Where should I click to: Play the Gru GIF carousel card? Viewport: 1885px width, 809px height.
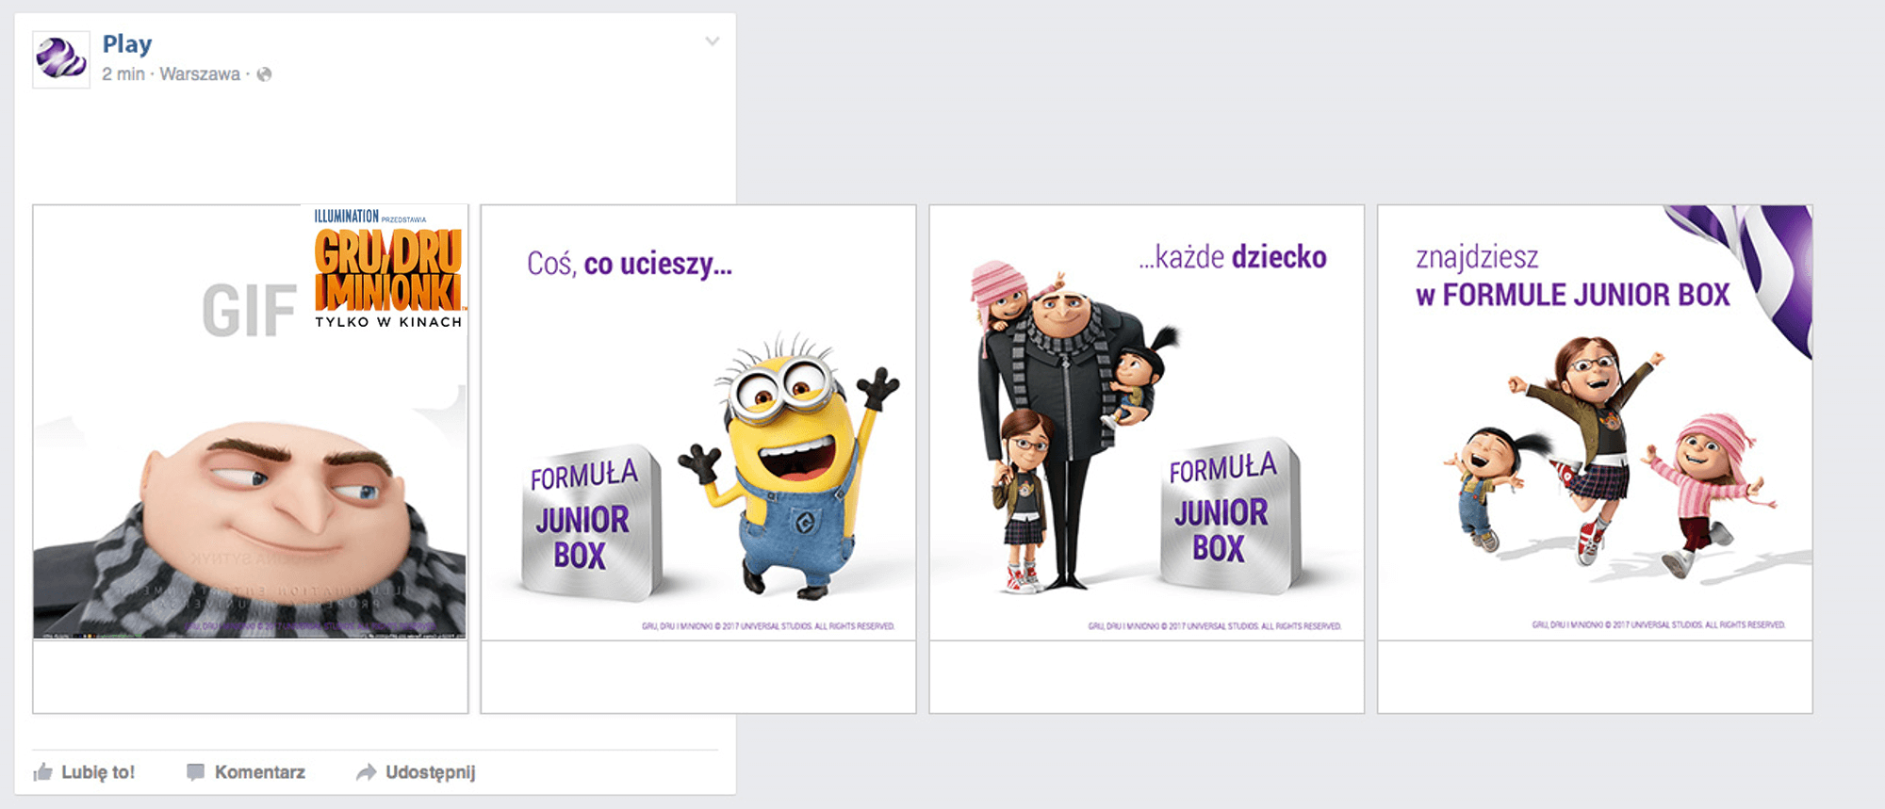tap(251, 422)
